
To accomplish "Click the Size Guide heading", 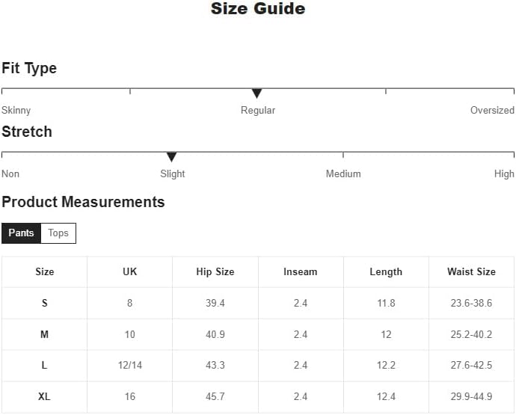I will click(x=258, y=9).
